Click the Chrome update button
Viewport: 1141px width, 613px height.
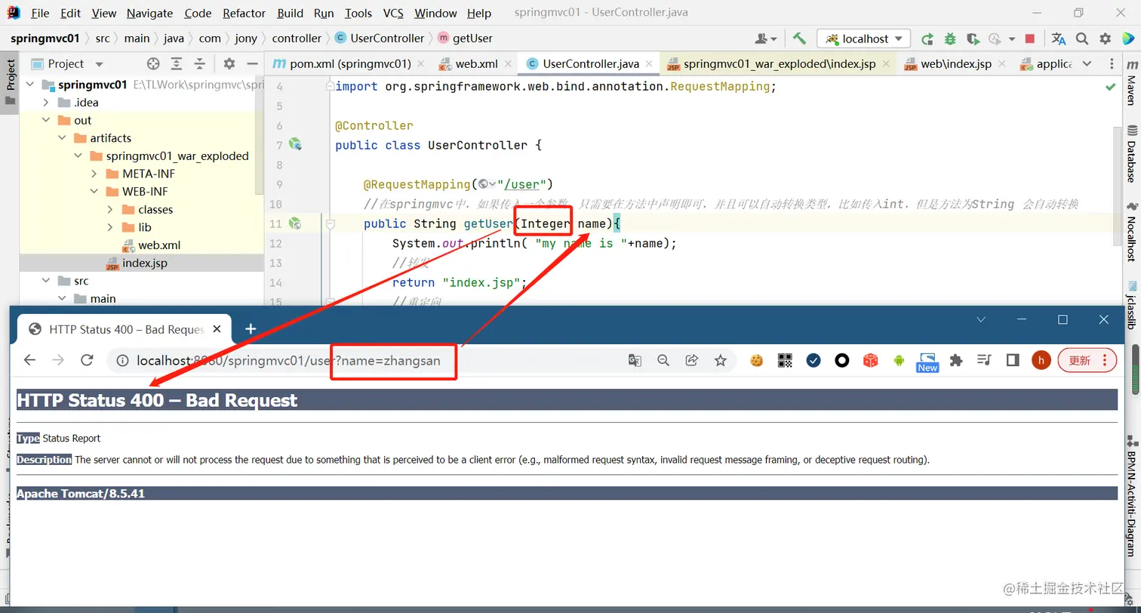1087,360
